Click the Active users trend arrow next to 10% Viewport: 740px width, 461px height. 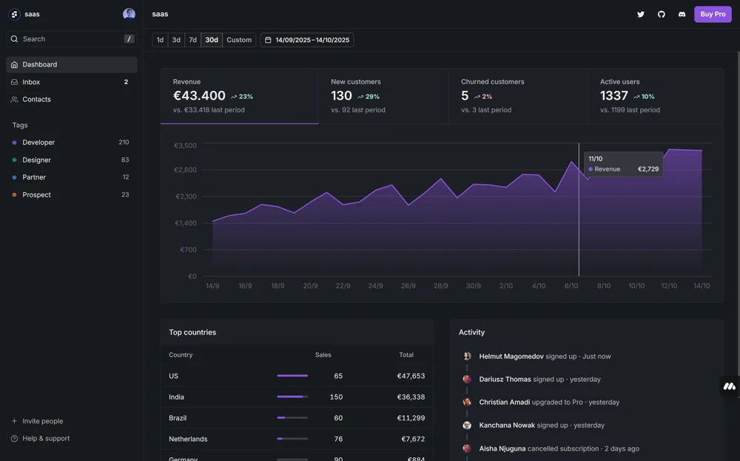click(636, 97)
